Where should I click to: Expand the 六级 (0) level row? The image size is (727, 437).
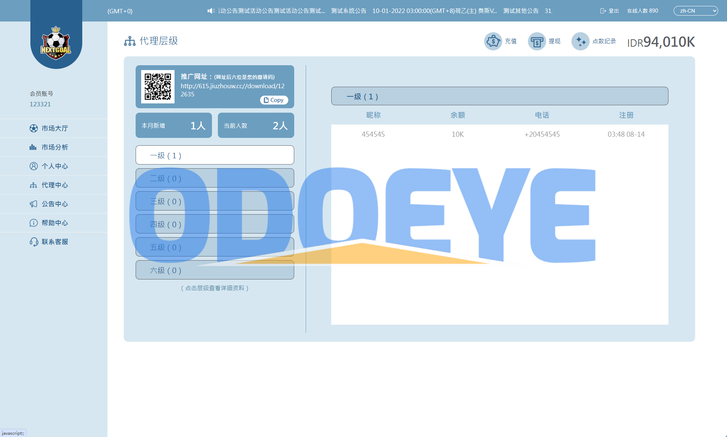(215, 270)
